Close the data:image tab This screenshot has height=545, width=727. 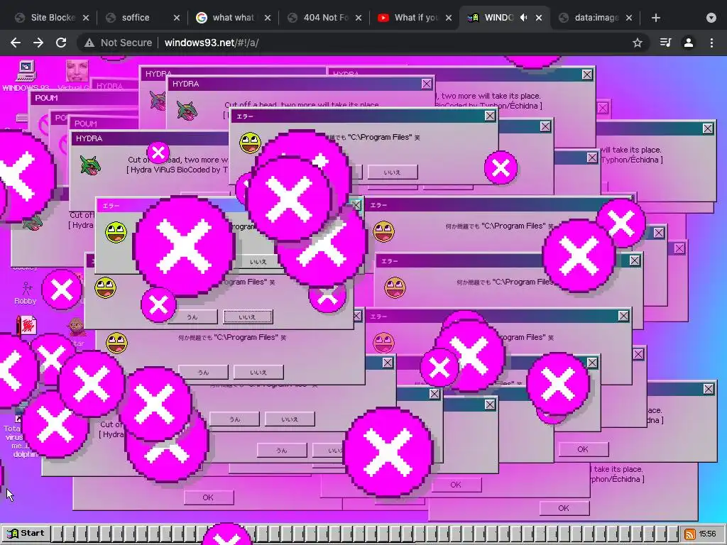pos(629,18)
